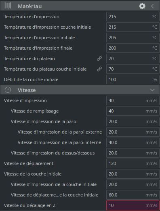The width and height of the screenshot is (160, 211).
Task: Collapse the Matériau section arrow
Action: tap(153, 6)
